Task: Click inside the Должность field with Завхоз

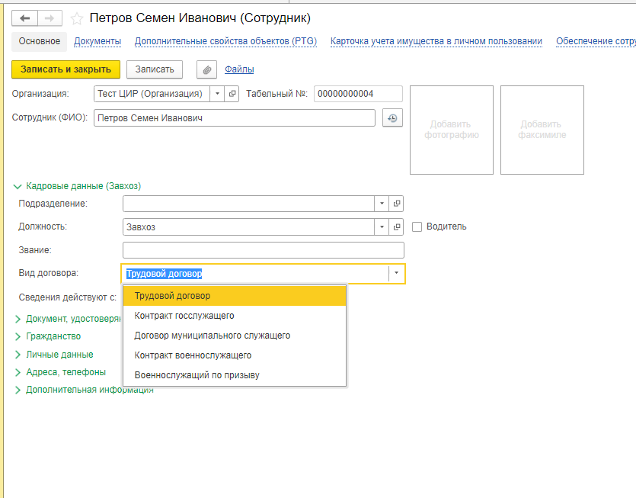Action: coord(248,227)
